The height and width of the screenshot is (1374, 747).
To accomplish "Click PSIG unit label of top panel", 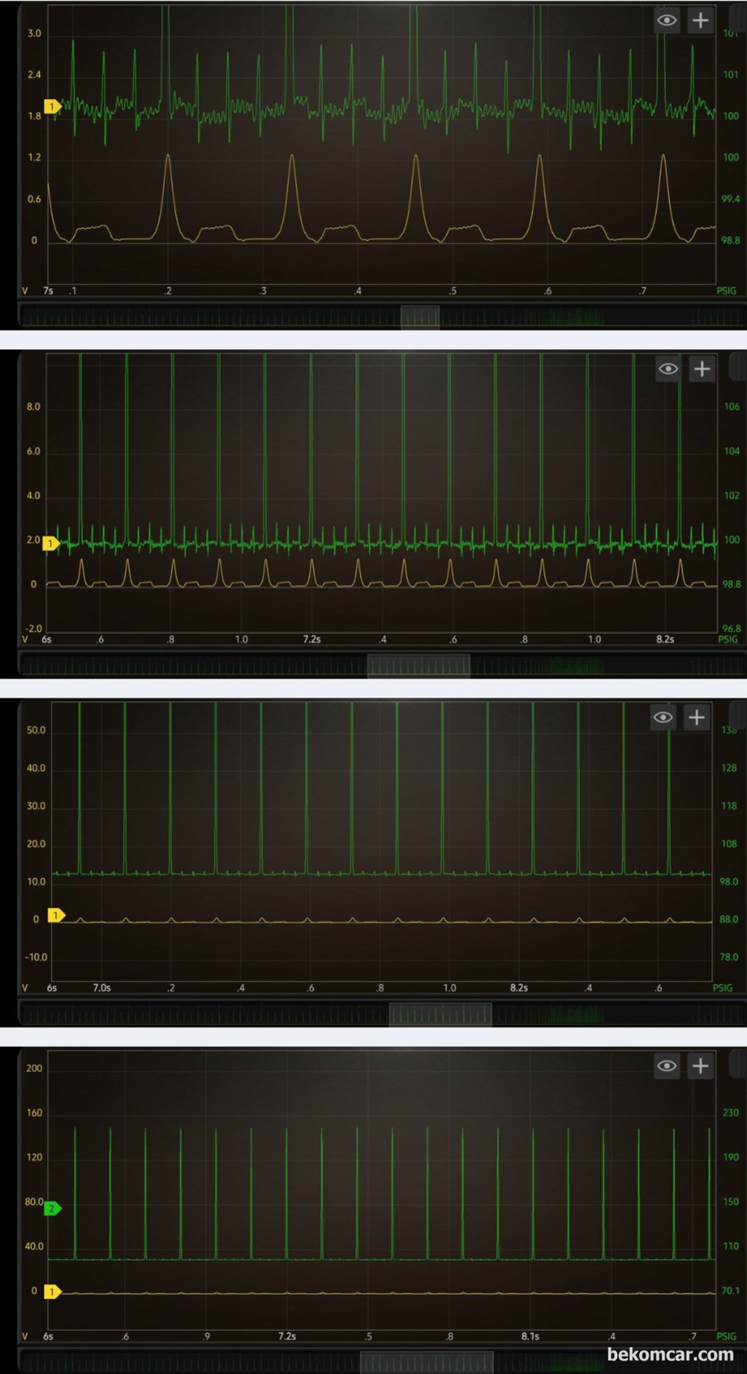I will [x=726, y=291].
